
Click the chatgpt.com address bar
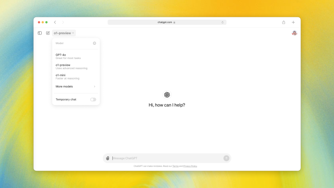click(x=167, y=22)
